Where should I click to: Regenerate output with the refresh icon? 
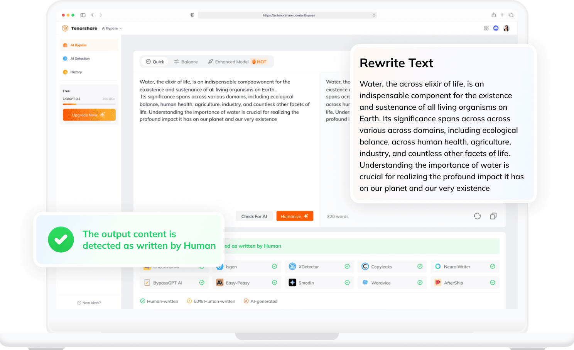pyautogui.click(x=477, y=216)
